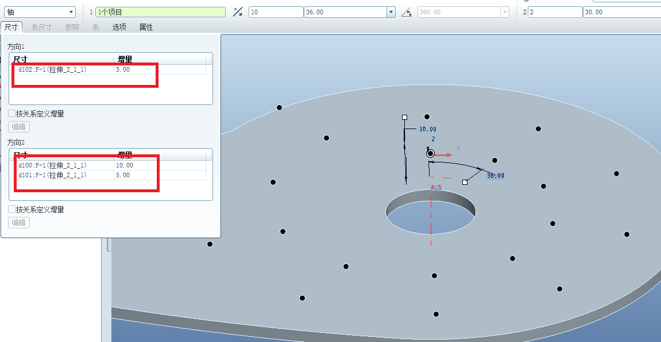Click the angular extent icon beside 360.00
The width and height of the screenshot is (661, 342).
click(x=407, y=12)
